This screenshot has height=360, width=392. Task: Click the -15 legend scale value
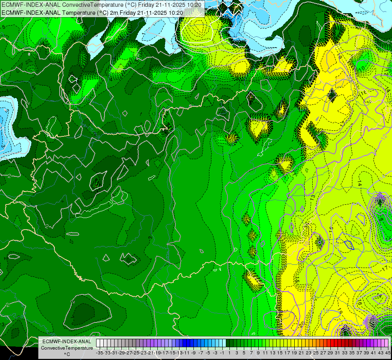(x=171, y=353)
